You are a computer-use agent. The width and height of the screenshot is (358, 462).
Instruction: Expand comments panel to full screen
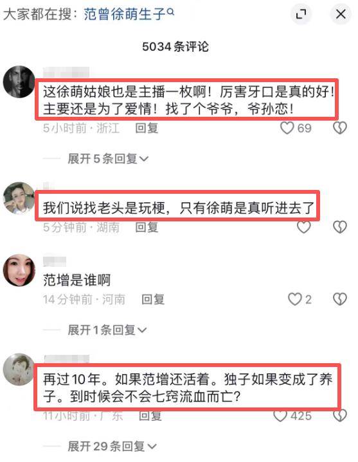(301, 14)
